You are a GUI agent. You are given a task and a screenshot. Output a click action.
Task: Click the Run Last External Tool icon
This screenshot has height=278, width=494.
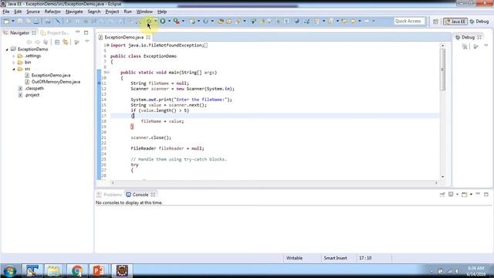click(x=177, y=21)
